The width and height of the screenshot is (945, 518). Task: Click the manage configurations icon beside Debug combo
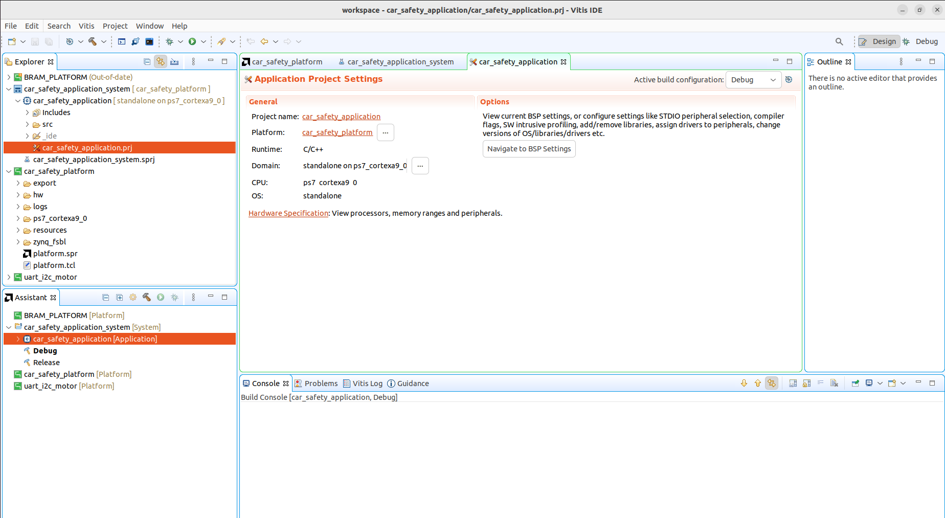[x=789, y=80]
